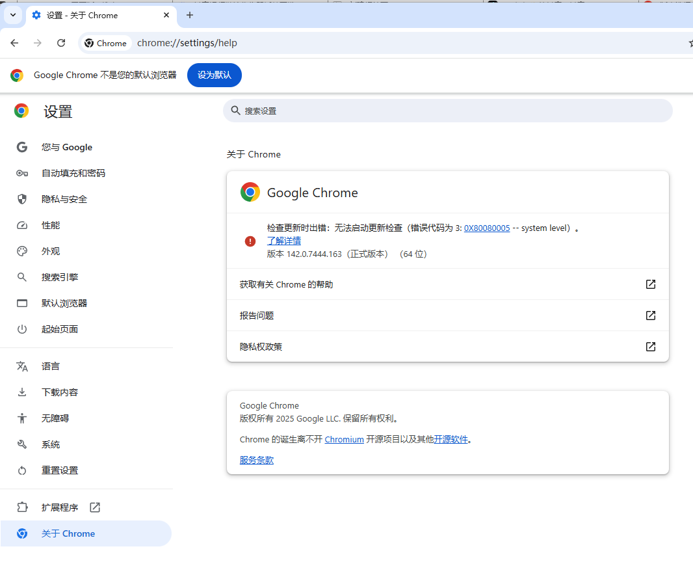The width and height of the screenshot is (693, 566).
Task: Open the Chromium project link
Action: (x=345, y=440)
